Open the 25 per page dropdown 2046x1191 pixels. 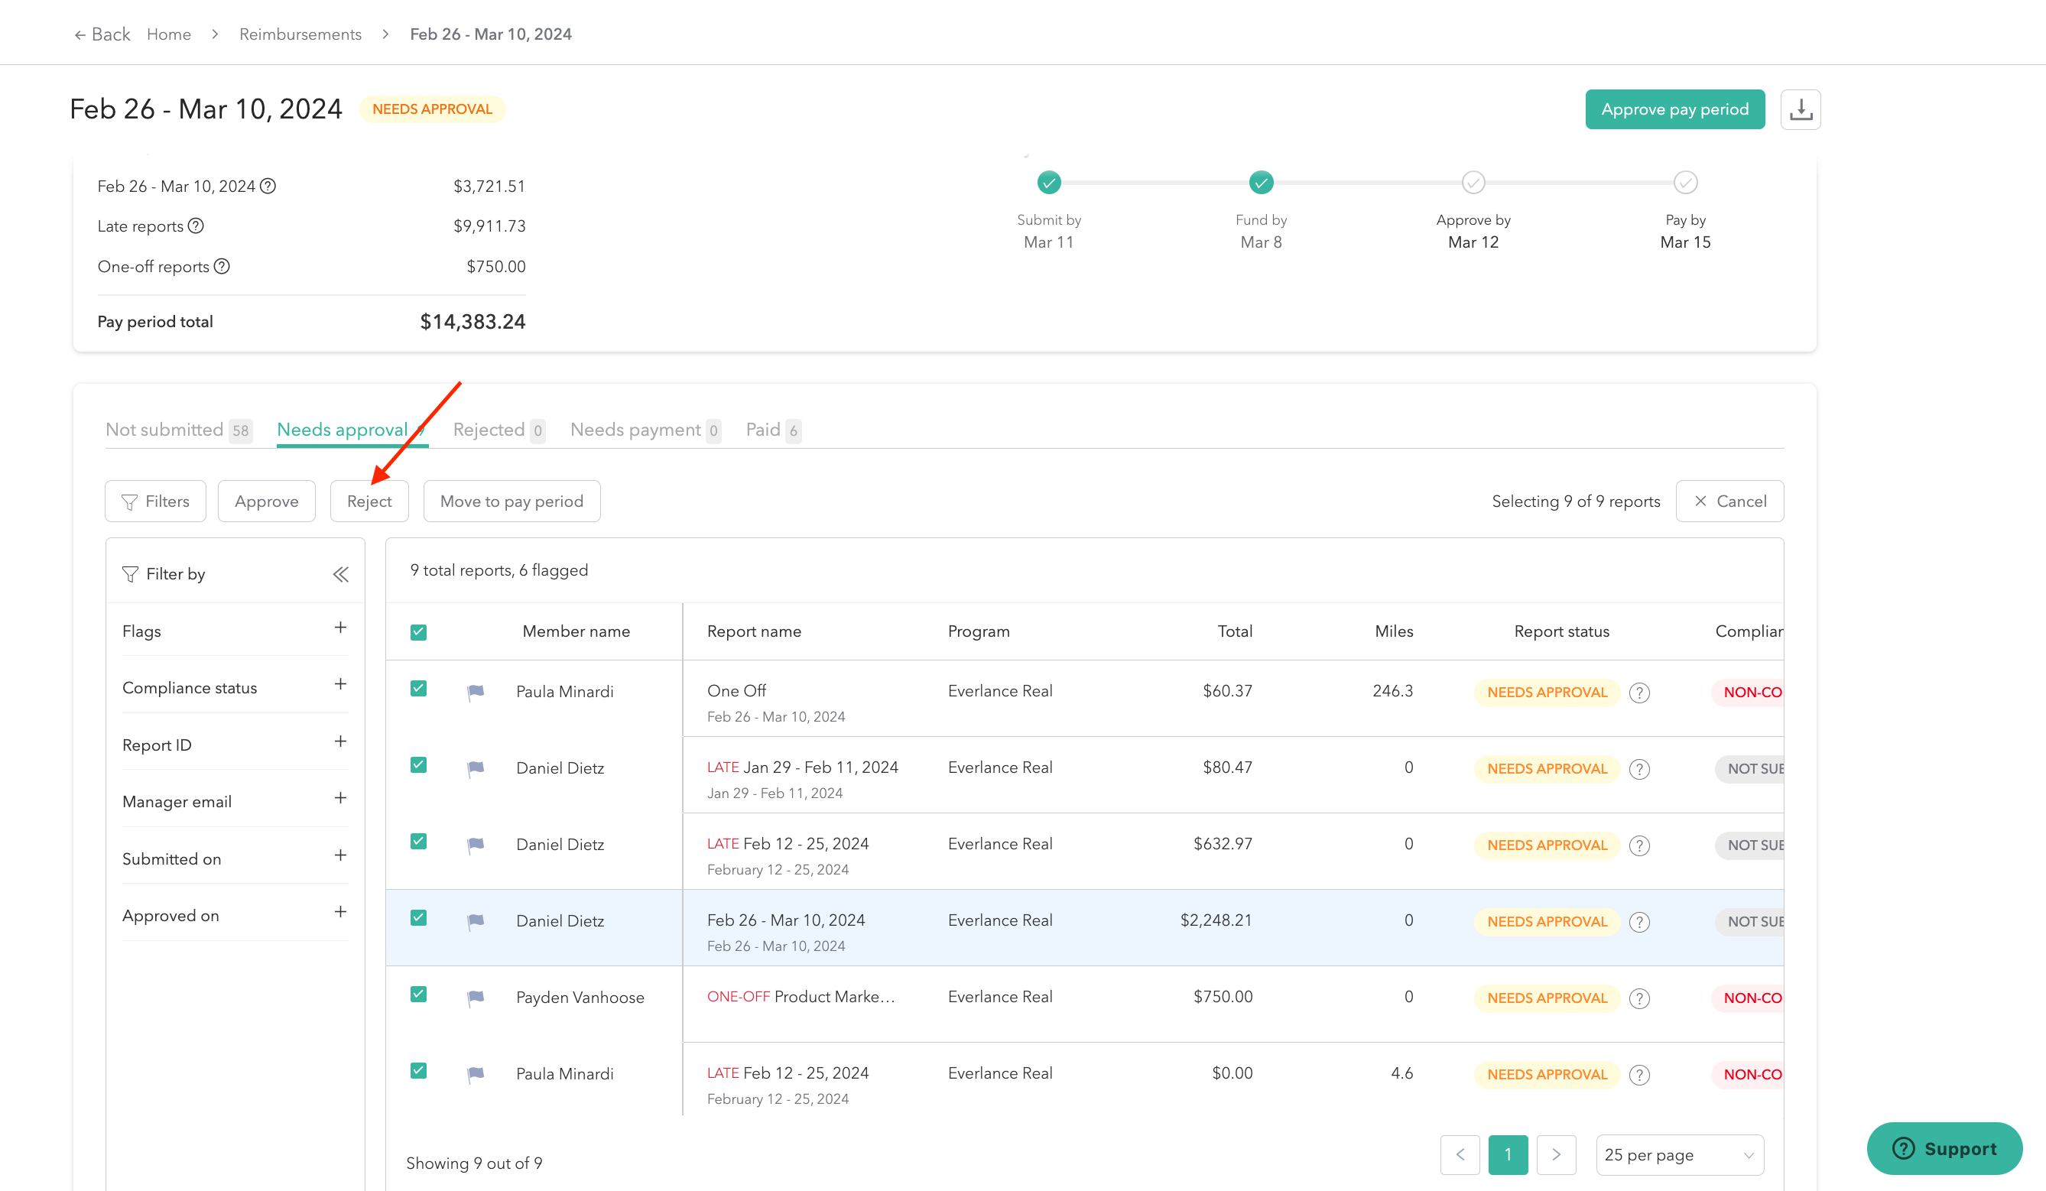pos(1679,1154)
